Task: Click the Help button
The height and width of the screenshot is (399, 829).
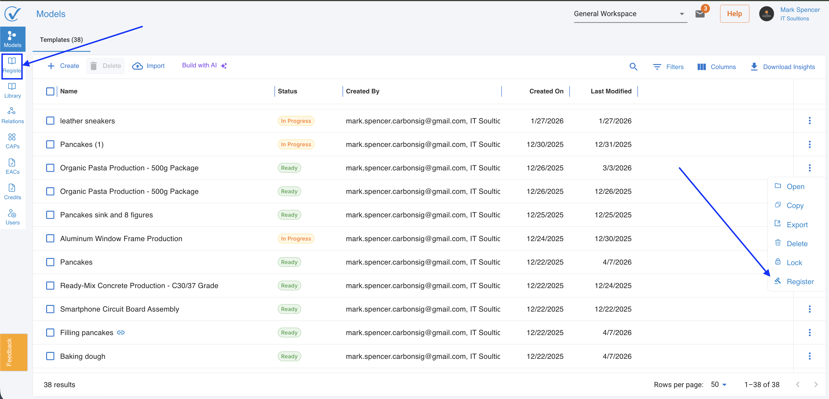Action: click(x=734, y=14)
